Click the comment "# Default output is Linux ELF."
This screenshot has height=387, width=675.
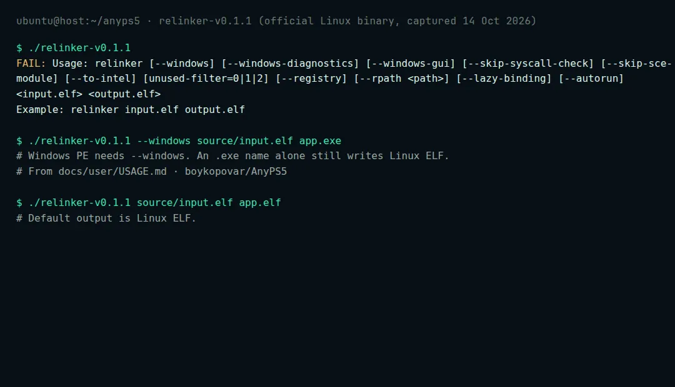(x=106, y=218)
